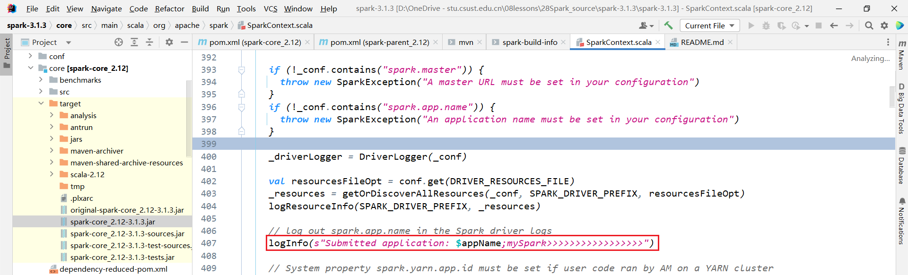Open the File menu

32,9
